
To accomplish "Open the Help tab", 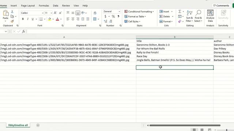I will [85, 6].
